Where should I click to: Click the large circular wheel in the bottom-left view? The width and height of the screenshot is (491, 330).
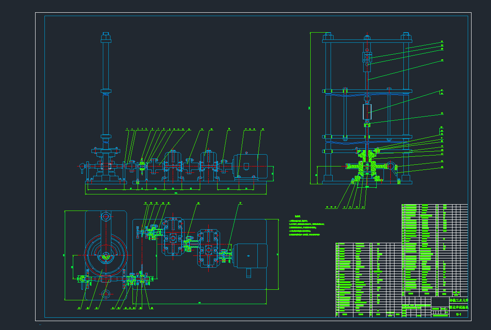click(x=106, y=255)
